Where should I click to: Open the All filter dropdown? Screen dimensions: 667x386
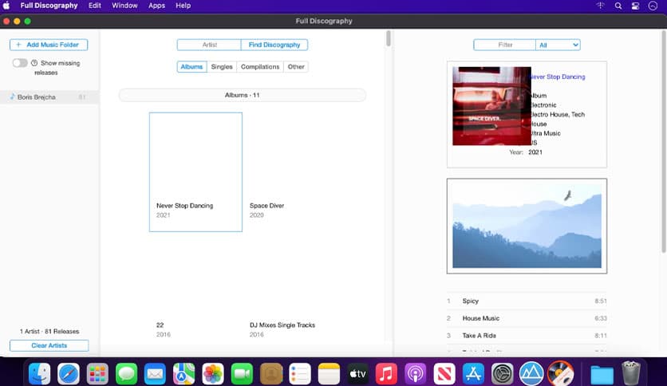tap(558, 45)
